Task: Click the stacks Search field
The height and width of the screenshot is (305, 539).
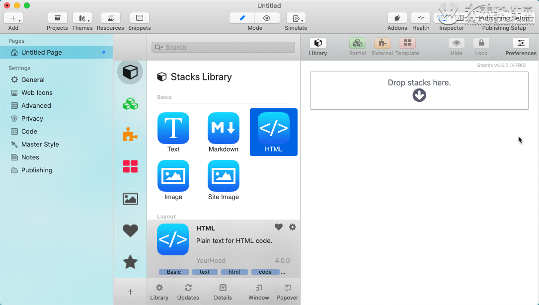Action: point(223,48)
